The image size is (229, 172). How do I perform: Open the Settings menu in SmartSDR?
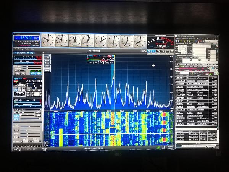21,49
